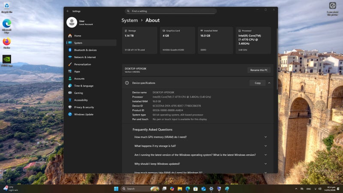Click the DESKTOP-VPD1G8K PC name header

(x=135, y=69)
